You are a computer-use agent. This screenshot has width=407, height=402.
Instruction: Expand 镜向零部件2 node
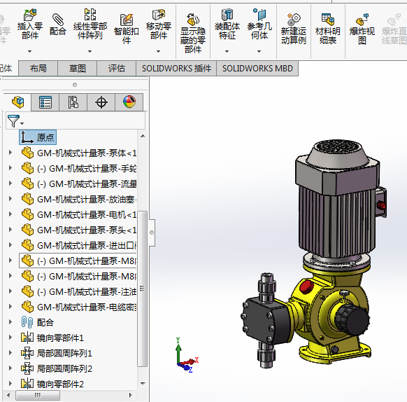tap(10, 383)
